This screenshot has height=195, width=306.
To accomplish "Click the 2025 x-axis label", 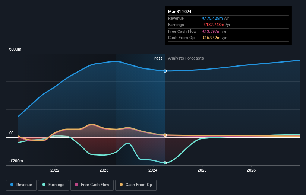I will 202,170.
